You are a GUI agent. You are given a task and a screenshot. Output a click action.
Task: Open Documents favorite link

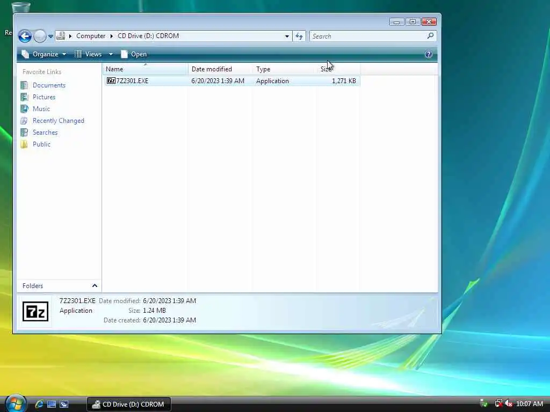coord(49,85)
